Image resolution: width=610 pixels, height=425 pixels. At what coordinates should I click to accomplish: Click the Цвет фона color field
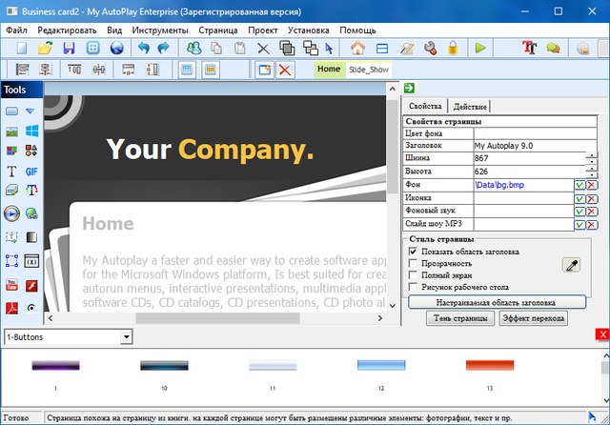pyautogui.click(x=535, y=133)
